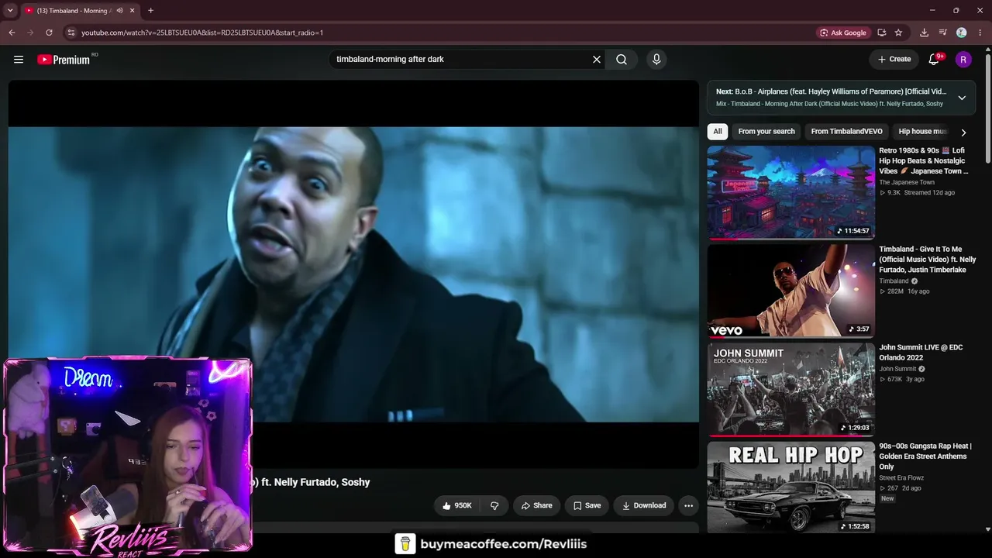Select the From your search chip
992x558 pixels.
pyautogui.click(x=766, y=132)
